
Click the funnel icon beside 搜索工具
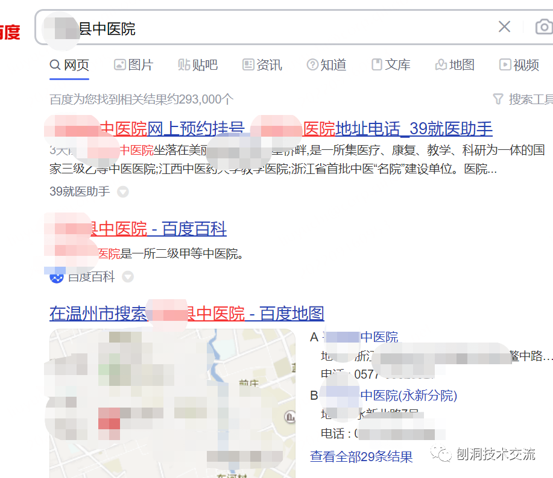[x=498, y=99]
